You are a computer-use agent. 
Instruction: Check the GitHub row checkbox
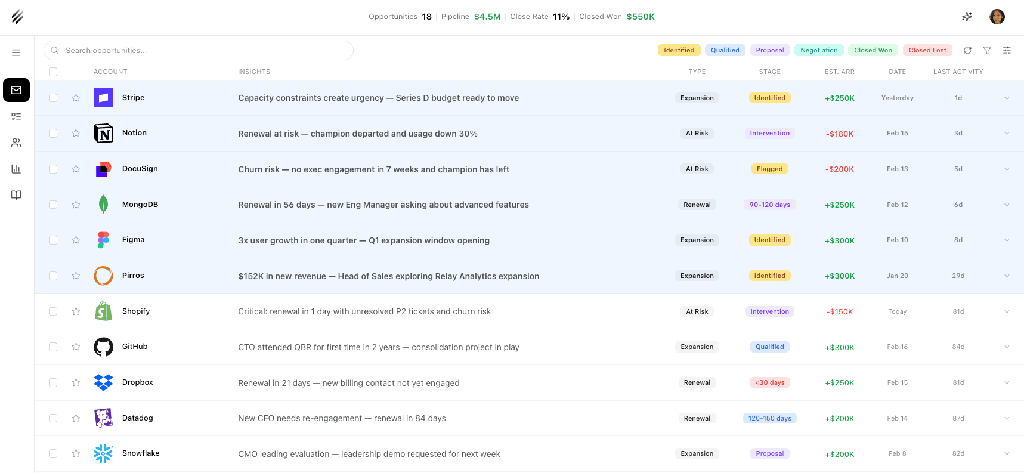[53, 347]
